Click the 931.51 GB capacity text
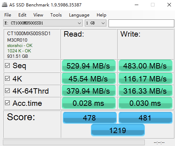 18,56
